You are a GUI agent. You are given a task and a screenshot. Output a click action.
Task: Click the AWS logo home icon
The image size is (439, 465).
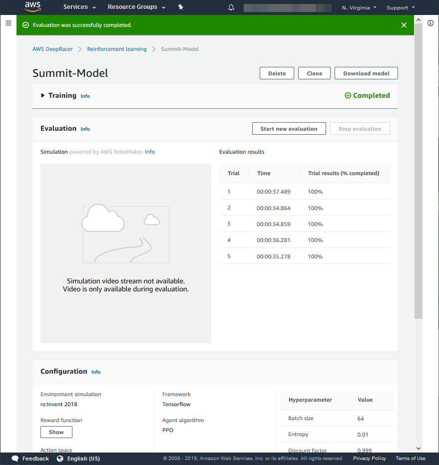pos(32,7)
